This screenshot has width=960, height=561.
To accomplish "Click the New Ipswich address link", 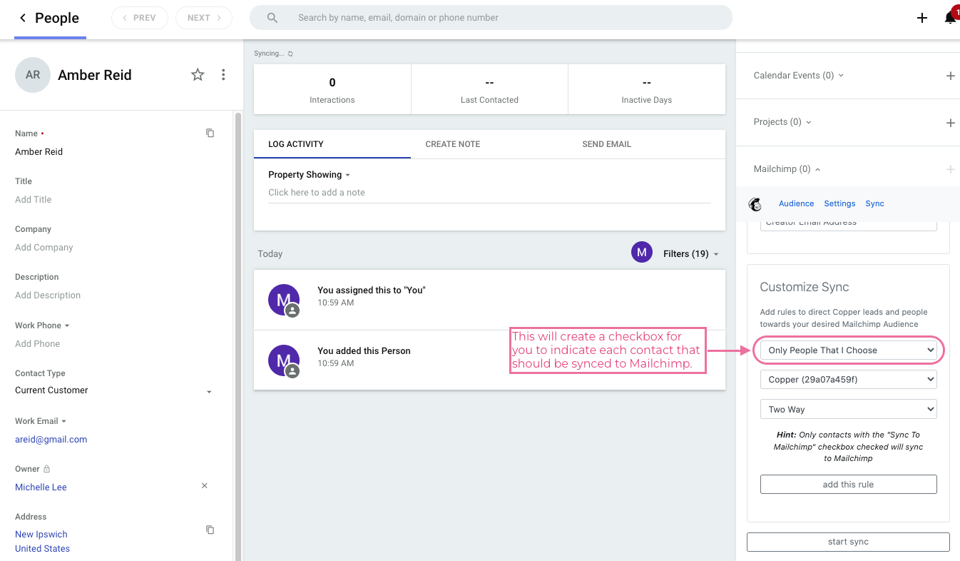I will [41, 534].
